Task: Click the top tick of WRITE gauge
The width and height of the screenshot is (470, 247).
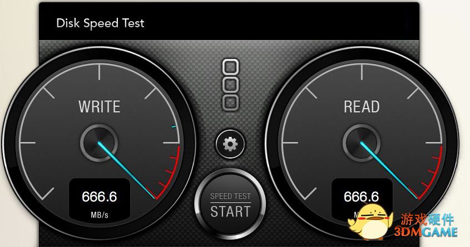Action: (99, 73)
